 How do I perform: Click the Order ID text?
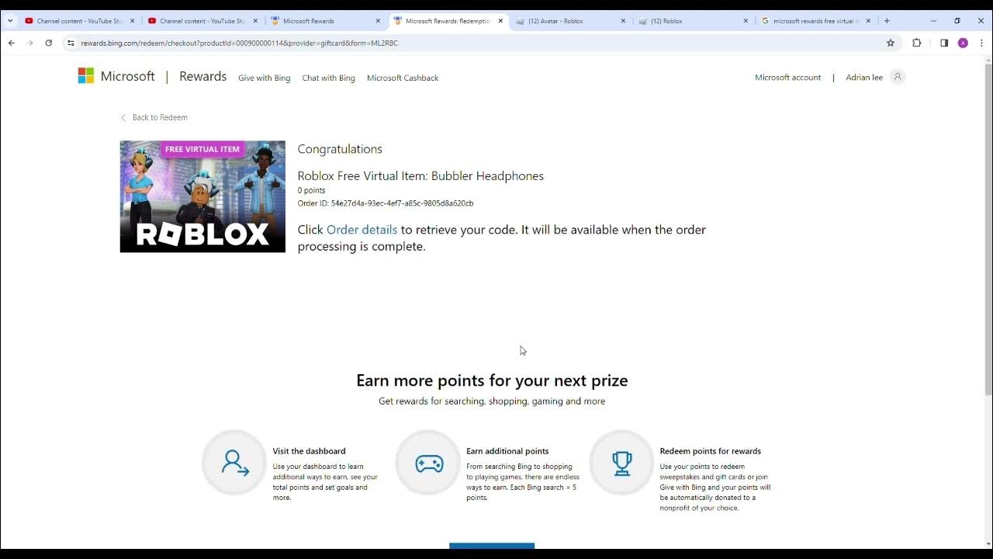pos(386,203)
